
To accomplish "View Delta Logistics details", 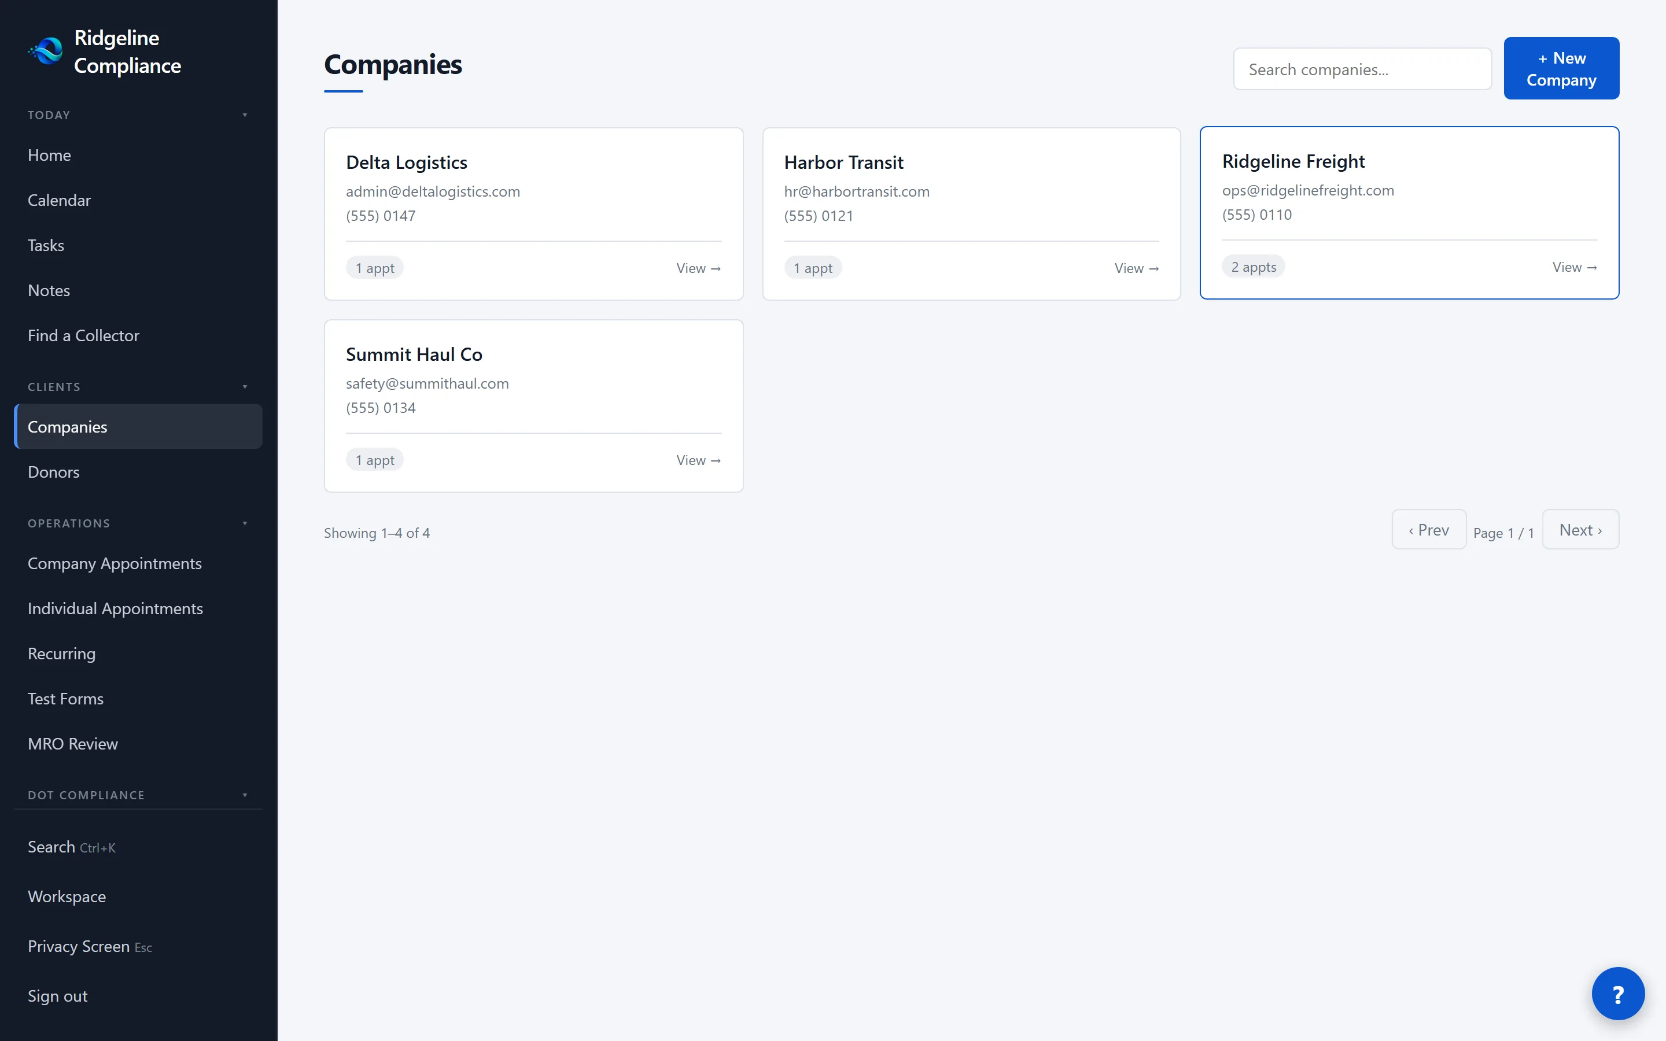I will click(698, 268).
